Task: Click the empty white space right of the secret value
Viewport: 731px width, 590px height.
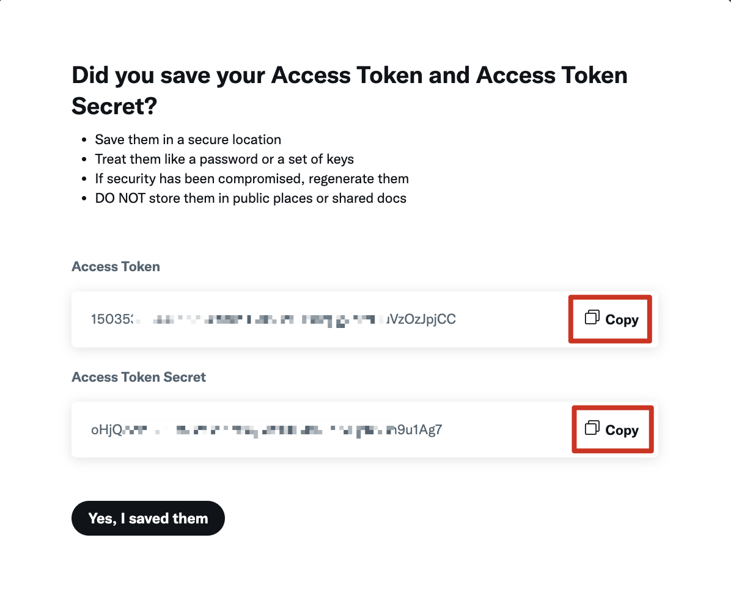Action: click(506, 430)
